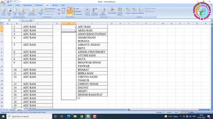
Task: Open Advanced filter options
Action: (78, 15)
